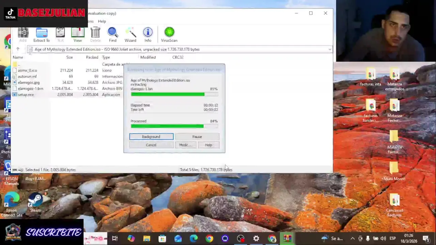Viewport: 436px width, 245px height.
Task: Click the Test toolbar icon
Action: point(60,35)
